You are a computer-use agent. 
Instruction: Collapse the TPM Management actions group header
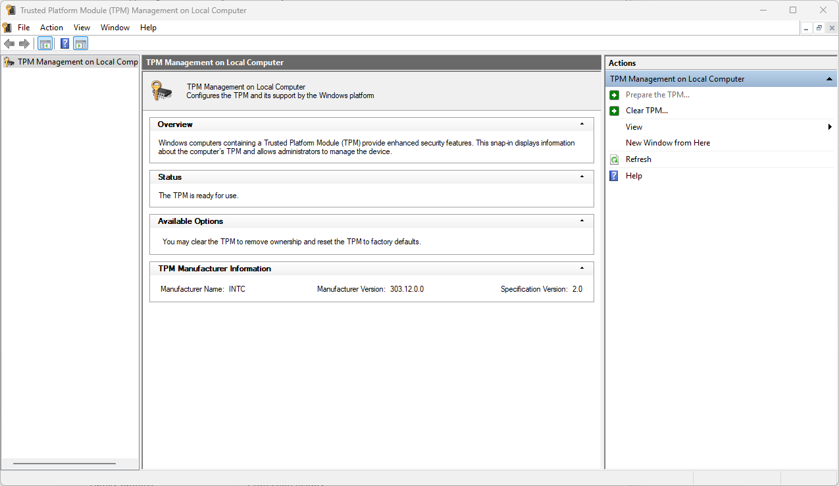(x=829, y=79)
